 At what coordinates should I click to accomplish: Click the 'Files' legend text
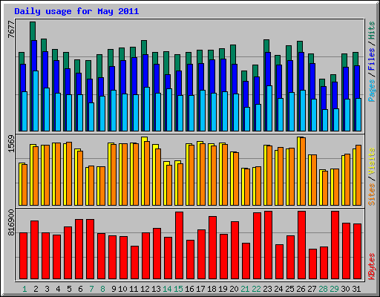pyautogui.click(x=371, y=59)
